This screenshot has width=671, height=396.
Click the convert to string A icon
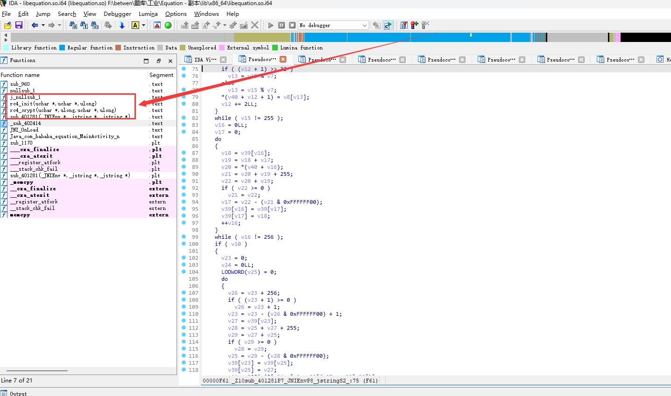tap(206, 25)
